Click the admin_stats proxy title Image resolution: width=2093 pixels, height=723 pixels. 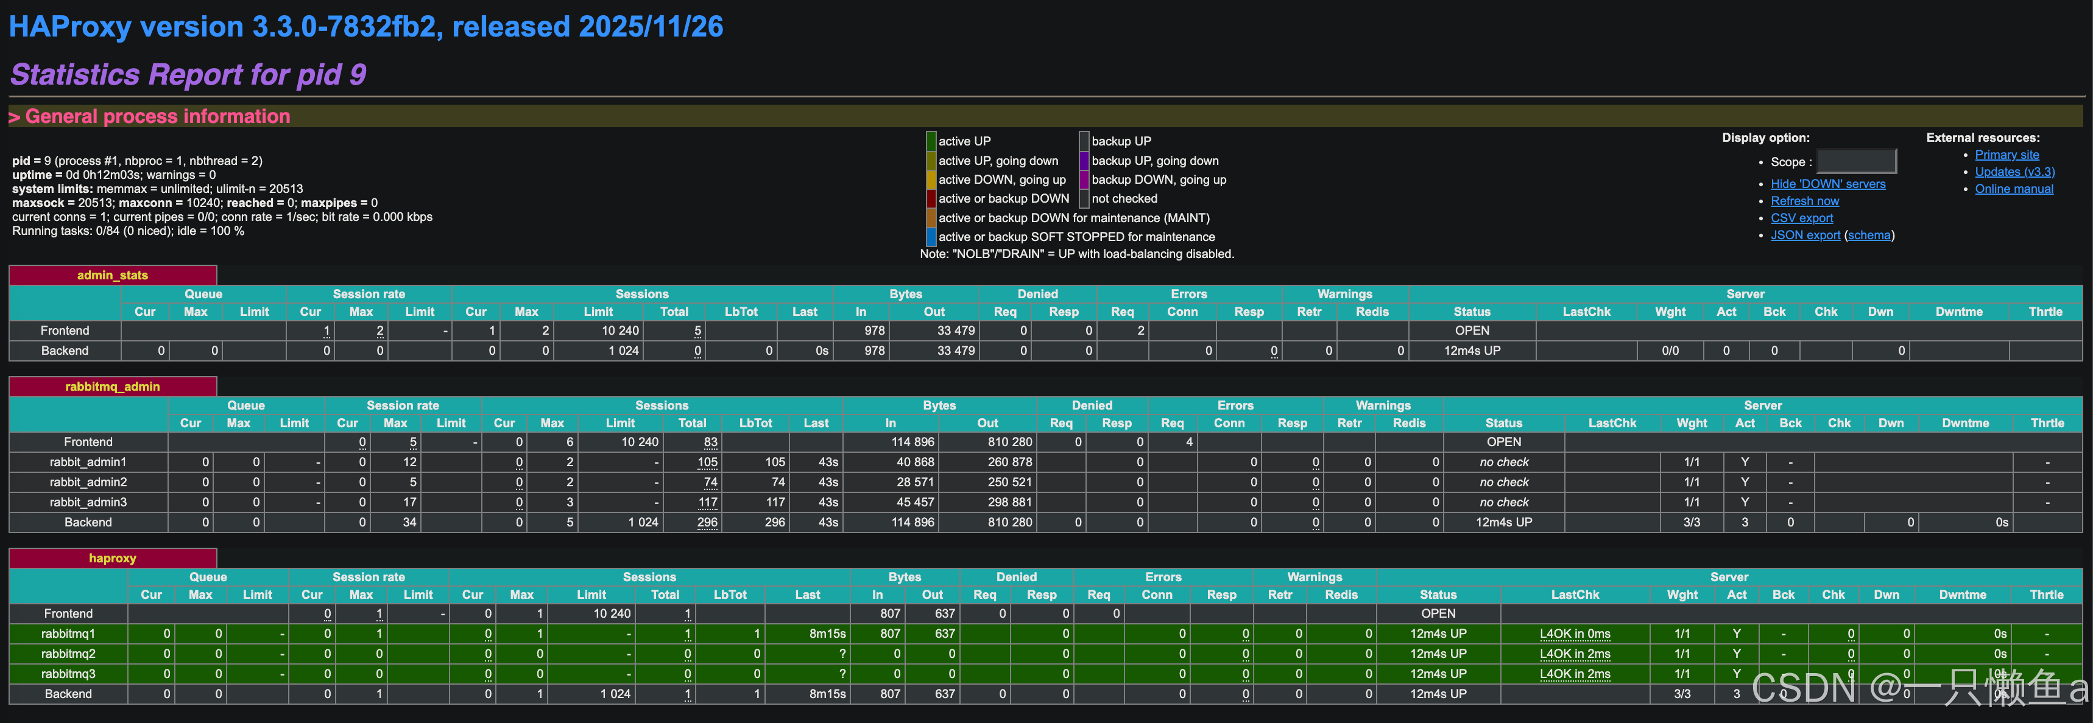click(x=112, y=276)
